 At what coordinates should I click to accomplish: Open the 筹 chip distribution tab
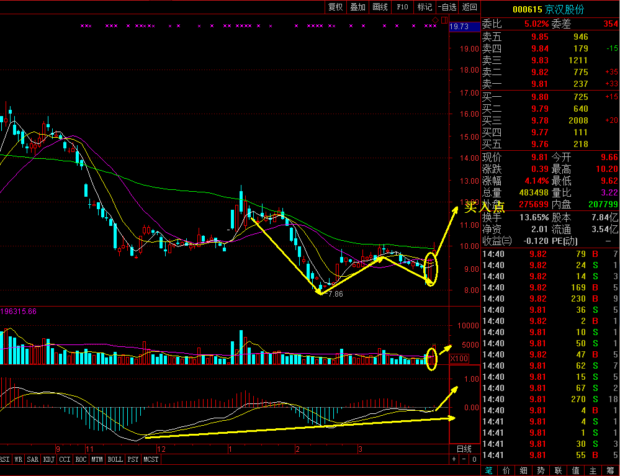click(611, 470)
